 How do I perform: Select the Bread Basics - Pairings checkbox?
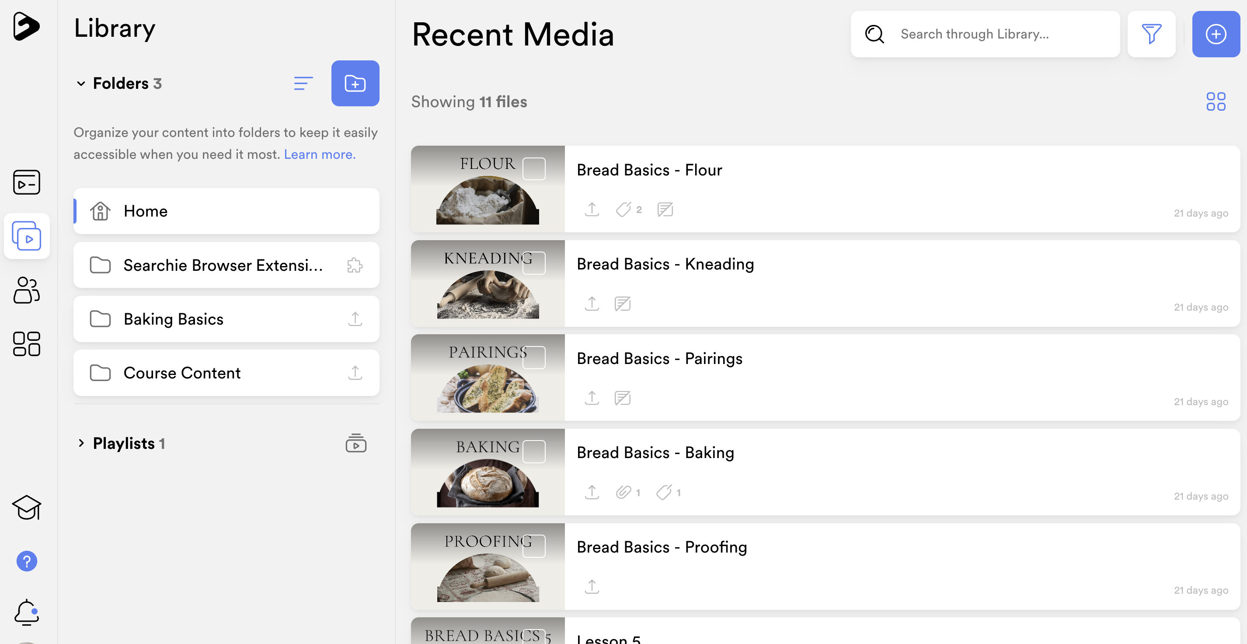[x=534, y=357]
